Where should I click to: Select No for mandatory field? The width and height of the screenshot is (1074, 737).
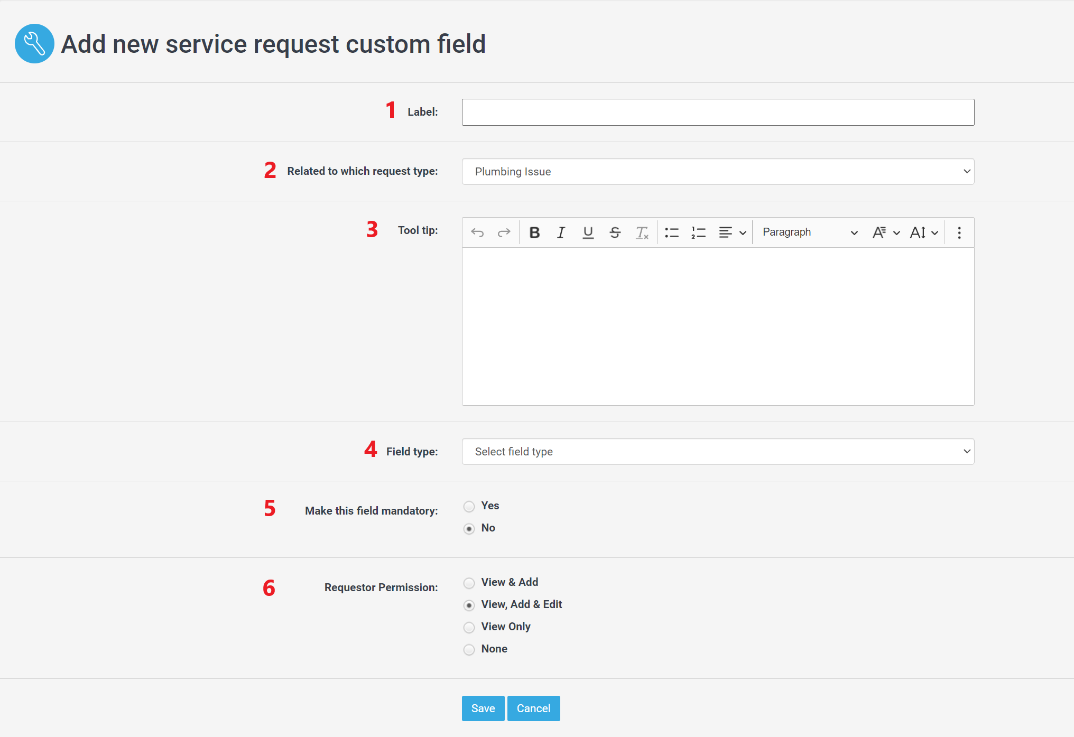tap(469, 529)
